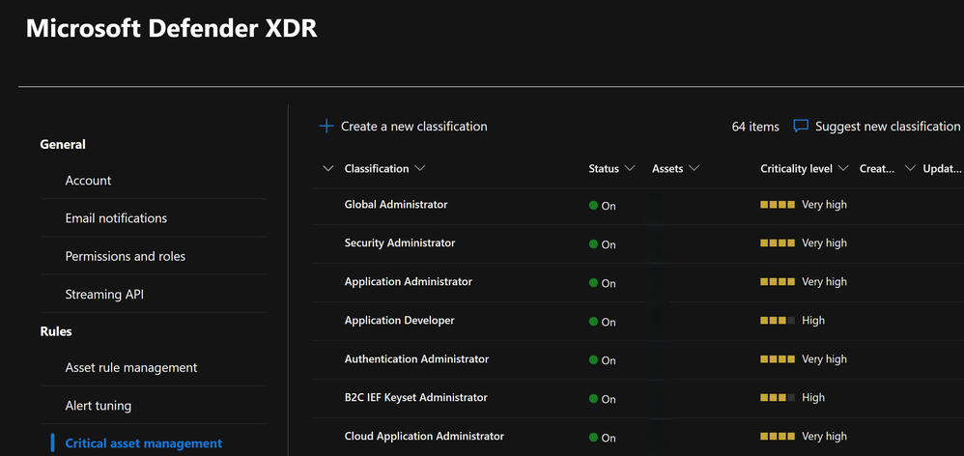Click Very high criticality of Authentication Administrator

(x=804, y=358)
